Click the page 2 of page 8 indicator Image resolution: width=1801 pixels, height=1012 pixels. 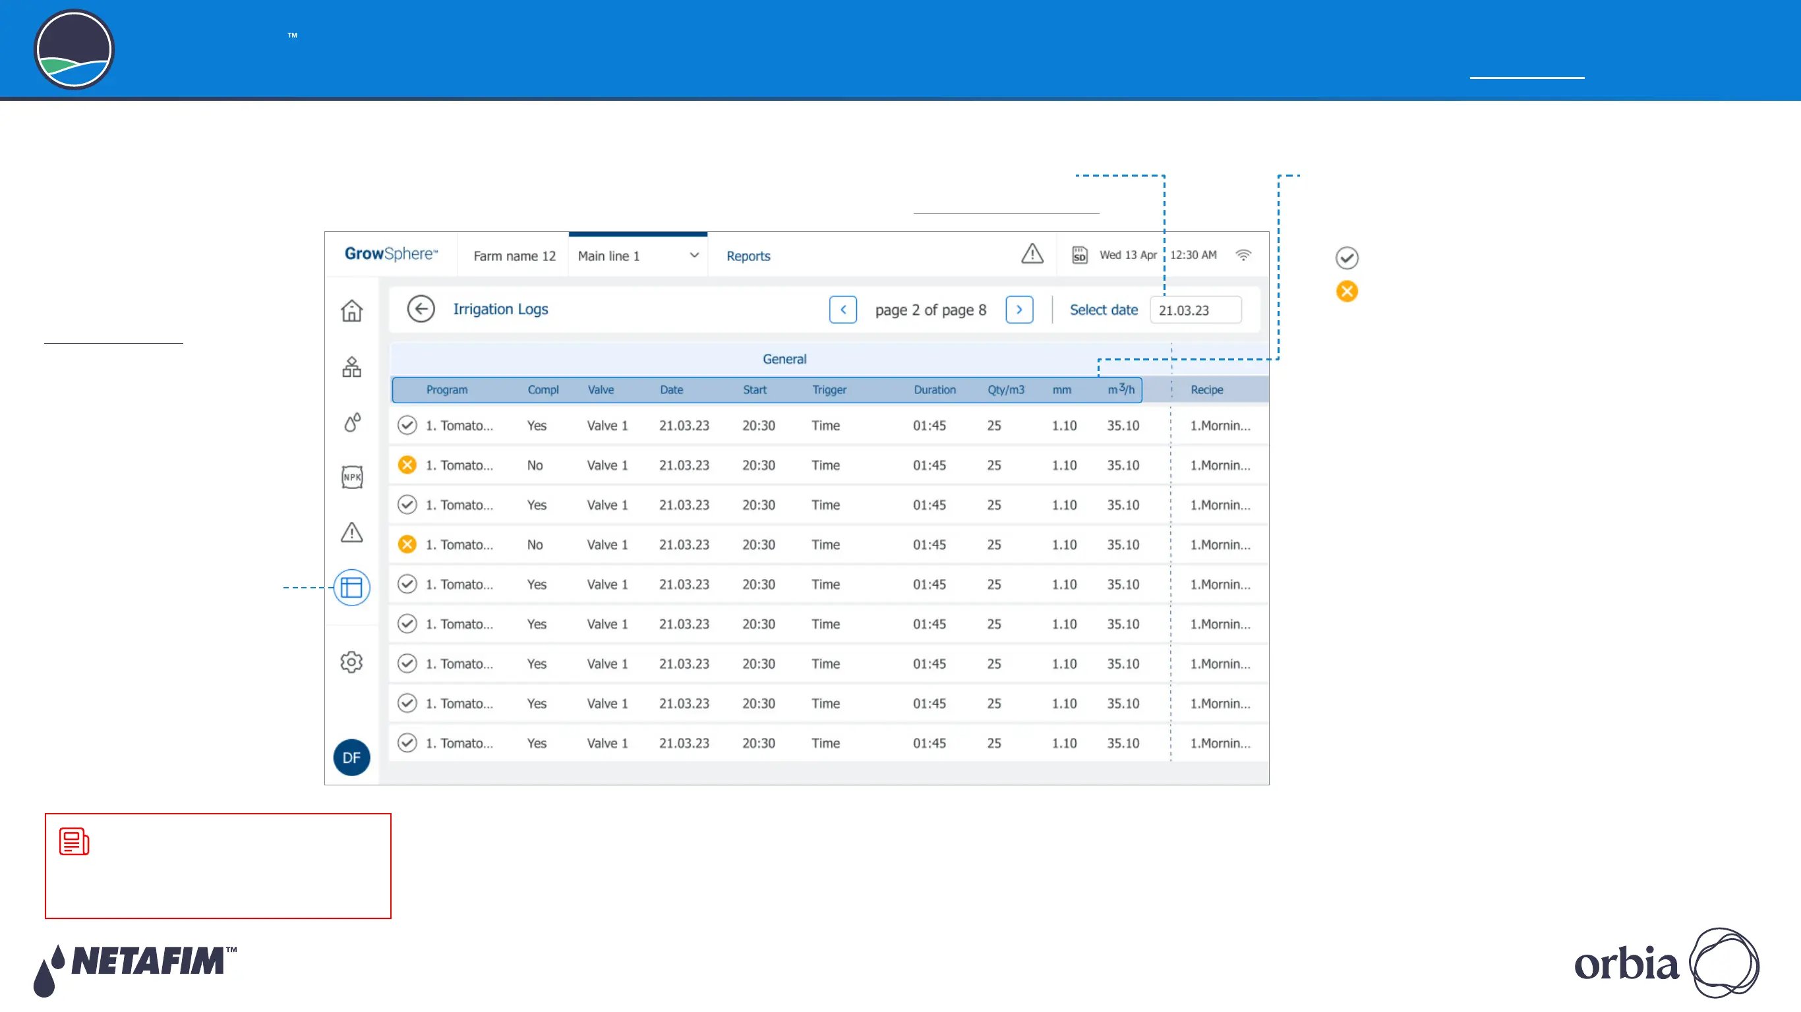pos(931,310)
